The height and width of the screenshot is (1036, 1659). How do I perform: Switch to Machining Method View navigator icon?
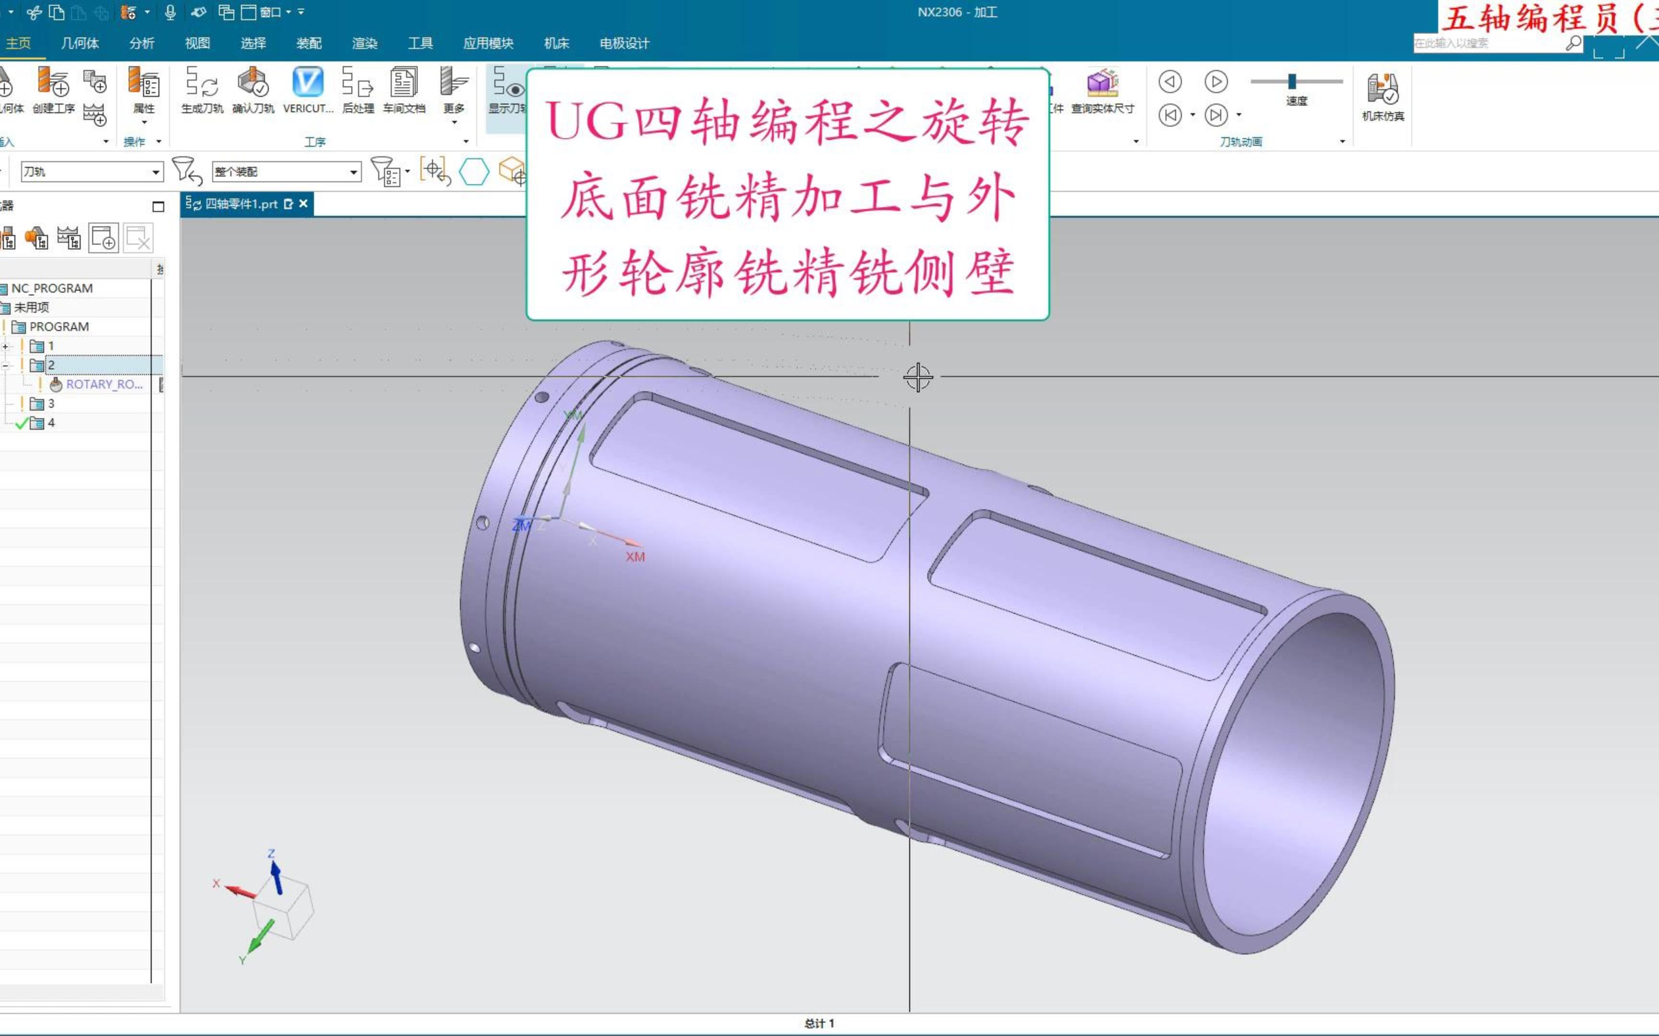coord(69,238)
